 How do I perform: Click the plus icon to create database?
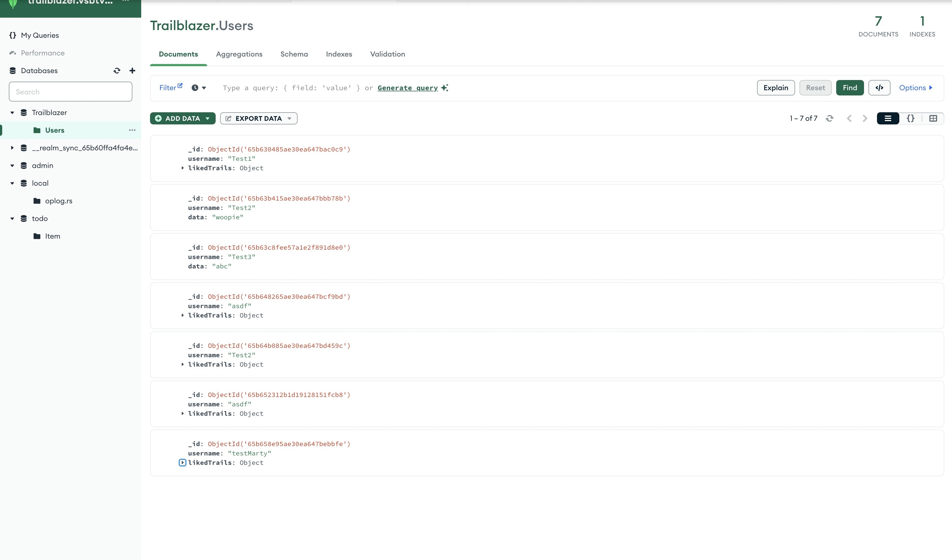tap(132, 71)
